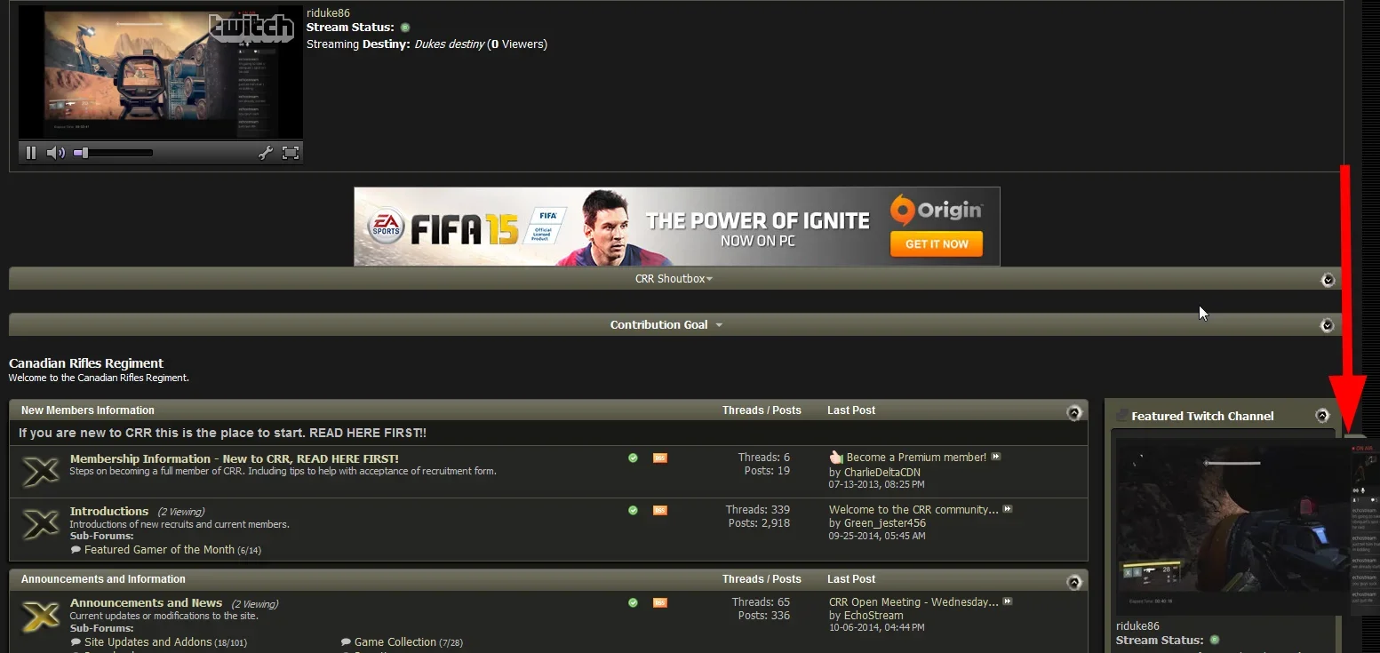The height and width of the screenshot is (653, 1380).
Task: Open the New Members Information category link
Action: click(x=88, y=410)
